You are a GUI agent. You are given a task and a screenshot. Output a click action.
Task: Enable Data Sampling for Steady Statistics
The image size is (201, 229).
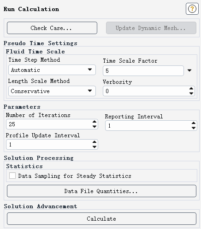point(12,176)
